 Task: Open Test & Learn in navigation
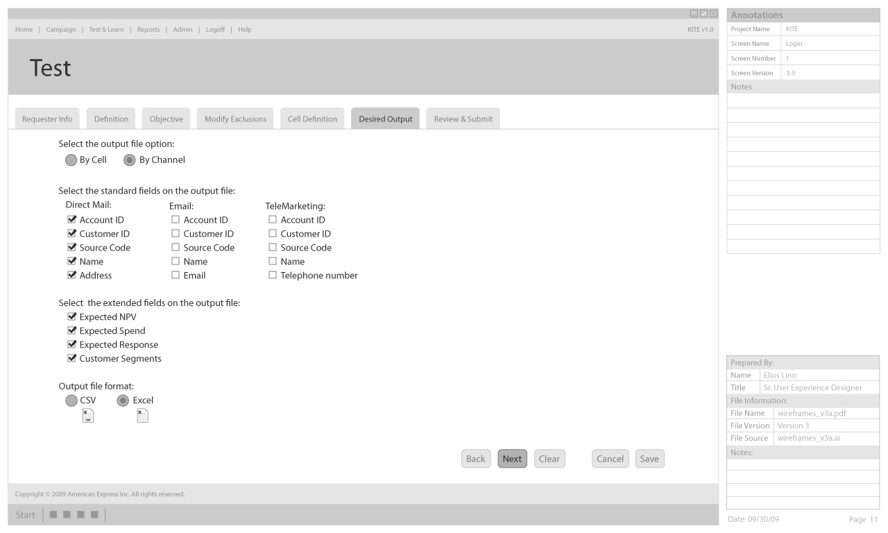point(107,29)
